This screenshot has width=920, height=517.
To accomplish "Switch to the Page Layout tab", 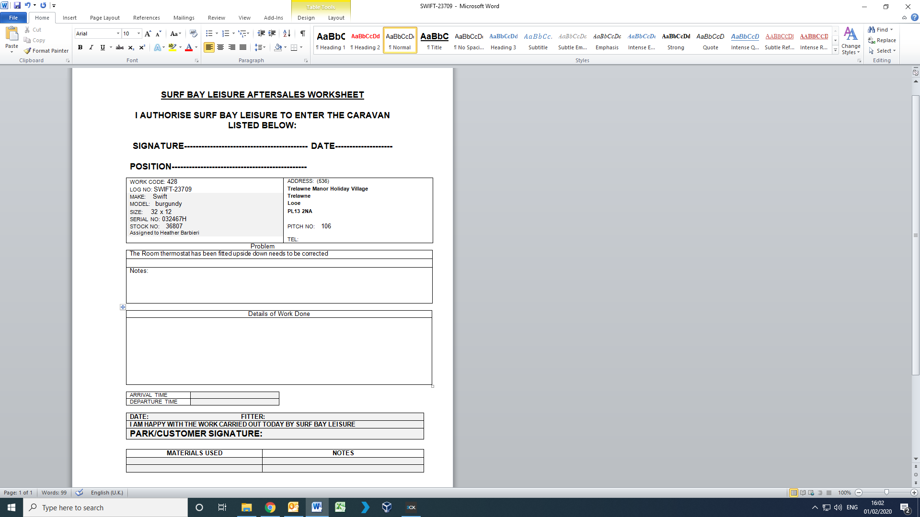I will 104,18.
